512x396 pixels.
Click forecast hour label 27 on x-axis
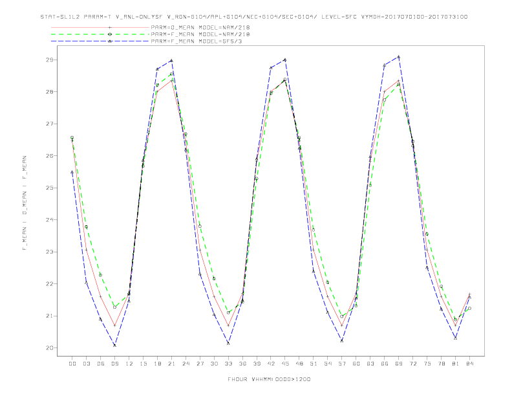click(200, 364)
